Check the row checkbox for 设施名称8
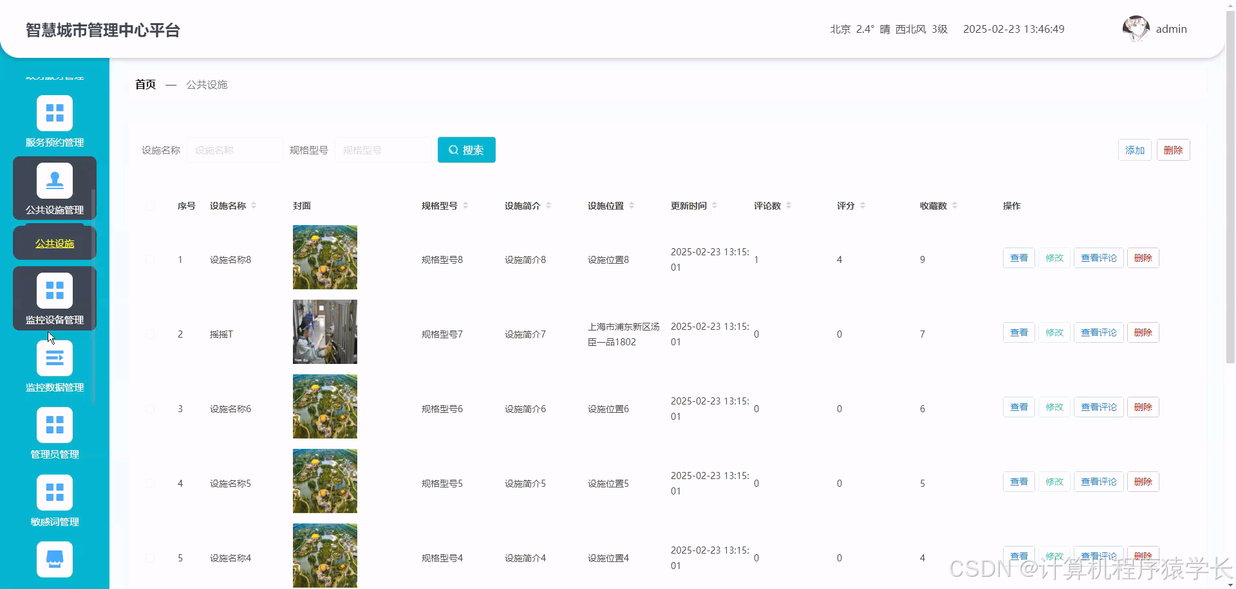This screenshot has height=589, width=1236. [x=151, y=259]
